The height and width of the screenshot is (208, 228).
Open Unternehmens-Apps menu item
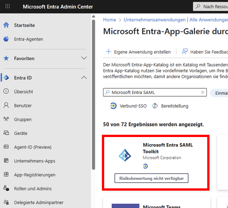35,161
